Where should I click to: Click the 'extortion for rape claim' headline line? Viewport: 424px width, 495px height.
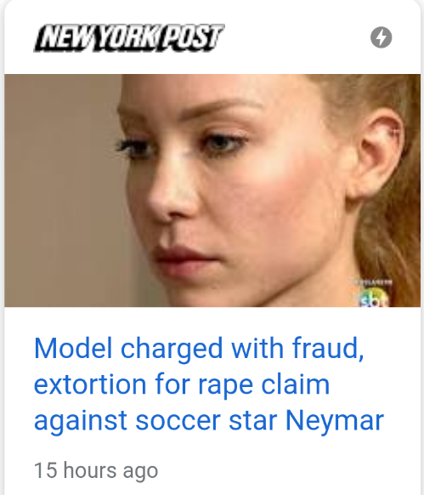(182, 384)
